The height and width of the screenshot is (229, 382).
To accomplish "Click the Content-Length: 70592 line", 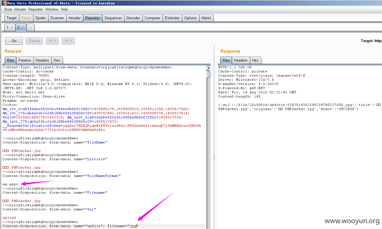I will coord(26,75).
